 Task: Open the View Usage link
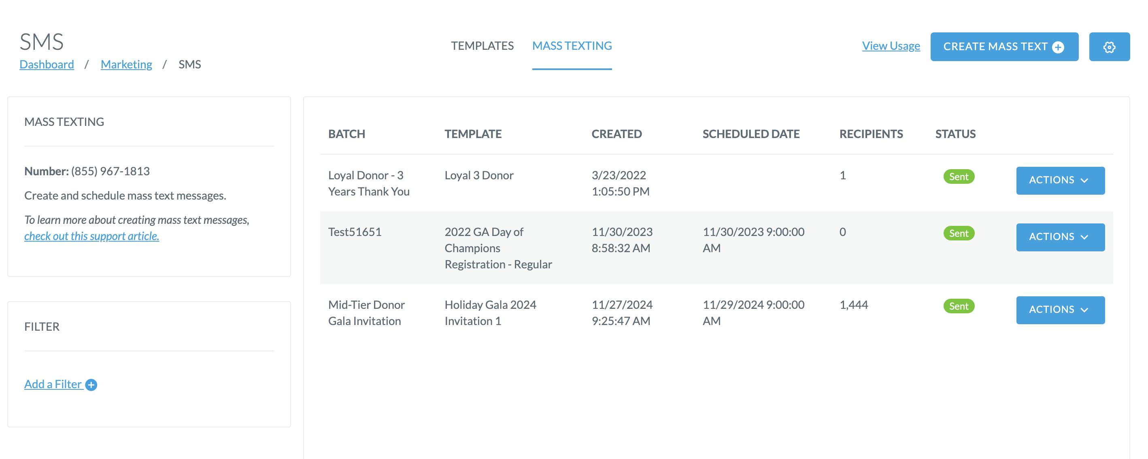(891, 46)
